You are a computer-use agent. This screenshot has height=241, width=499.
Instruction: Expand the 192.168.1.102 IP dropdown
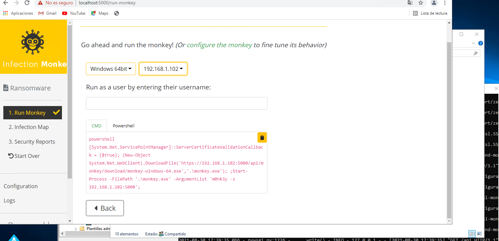(x=163, y=69)
